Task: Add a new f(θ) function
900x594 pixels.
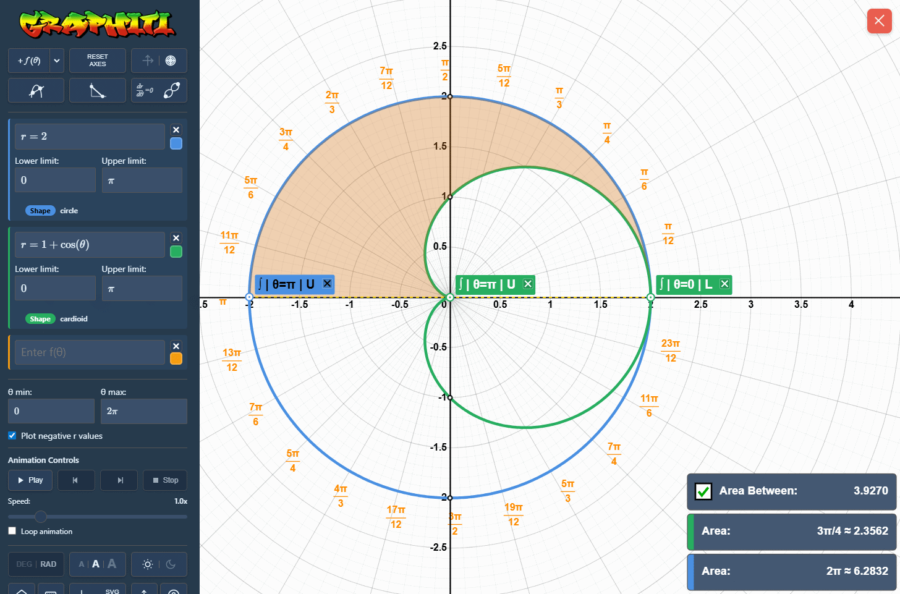Action: (29, 61)
